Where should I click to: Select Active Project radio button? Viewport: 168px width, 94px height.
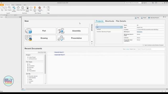click(x=28, y=57)
